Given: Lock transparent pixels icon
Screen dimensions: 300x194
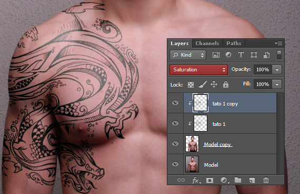Looking at the screenshot, I should pyautogui.click(x=191, y=84).
